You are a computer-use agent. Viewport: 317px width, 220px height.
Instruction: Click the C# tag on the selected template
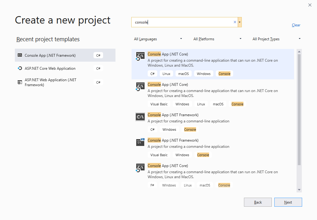click(152, 74)
